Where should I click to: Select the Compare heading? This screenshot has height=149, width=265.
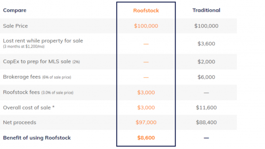point(15,10)
